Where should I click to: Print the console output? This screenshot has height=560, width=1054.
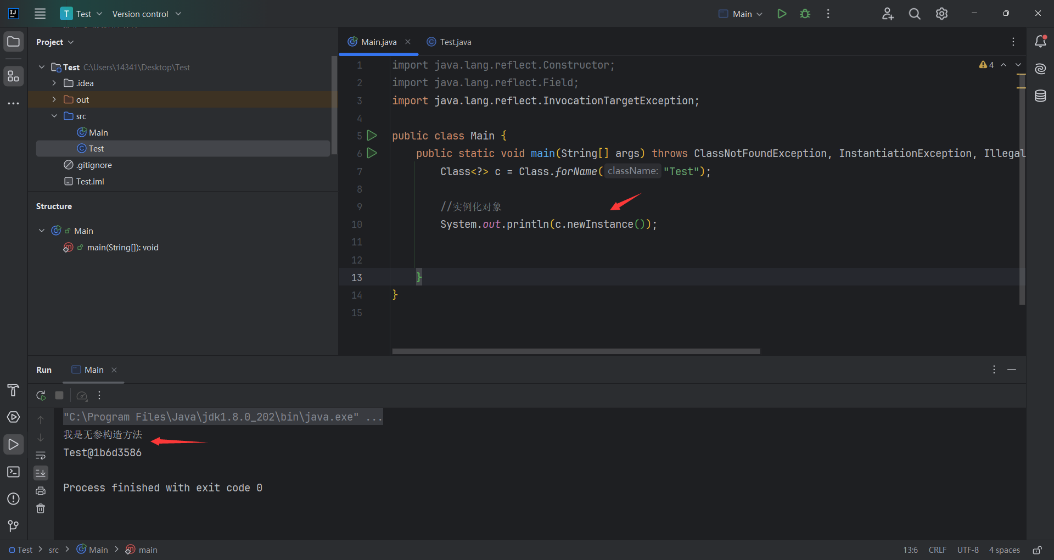pos(41,491)
